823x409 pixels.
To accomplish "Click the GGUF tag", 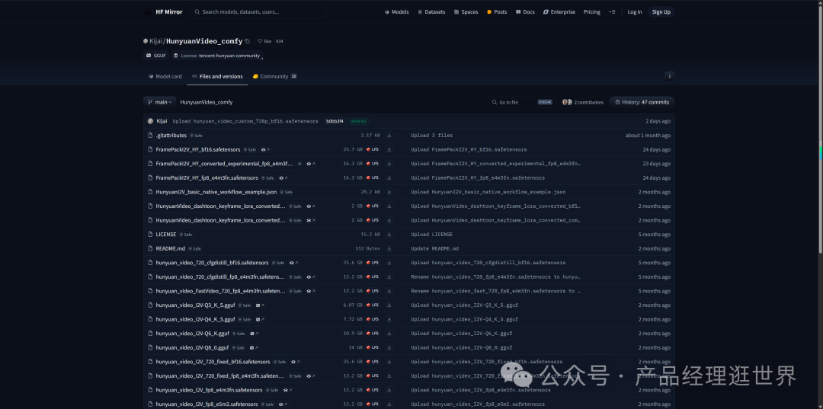I will (x=156, y=55).
